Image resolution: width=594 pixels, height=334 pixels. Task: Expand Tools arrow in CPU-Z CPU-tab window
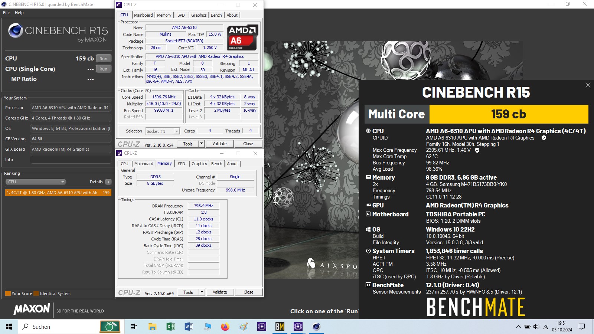pyautogui.click(x=201, y=144)
